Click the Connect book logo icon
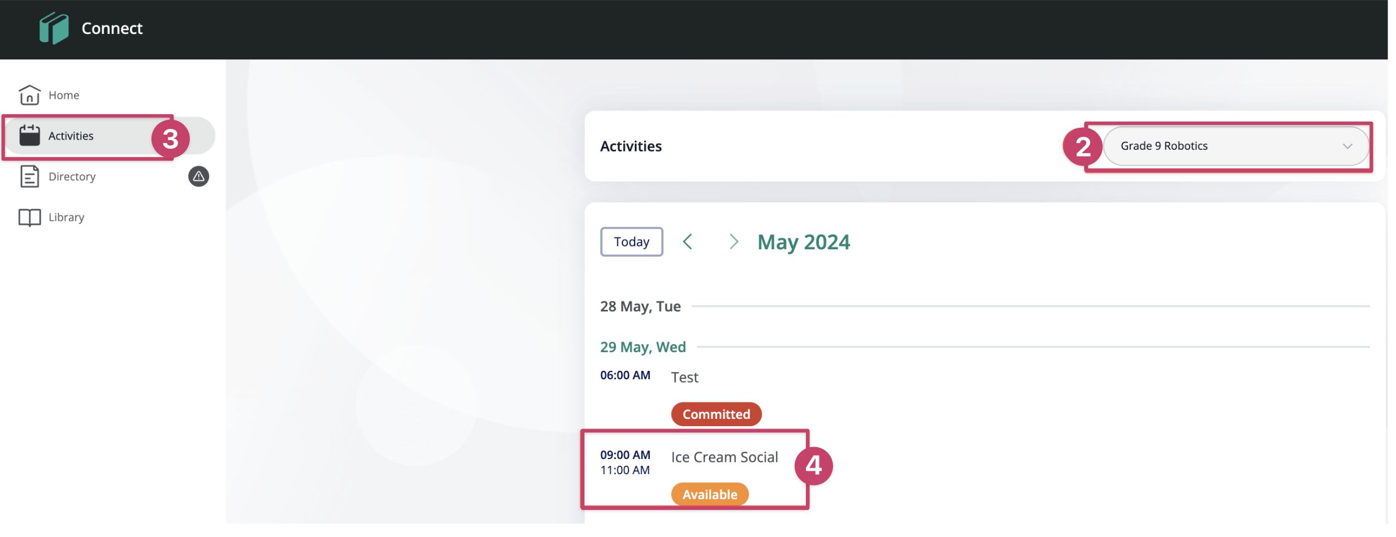The width and height of the screenshot is (1396, 537). (x=54, y=28)
